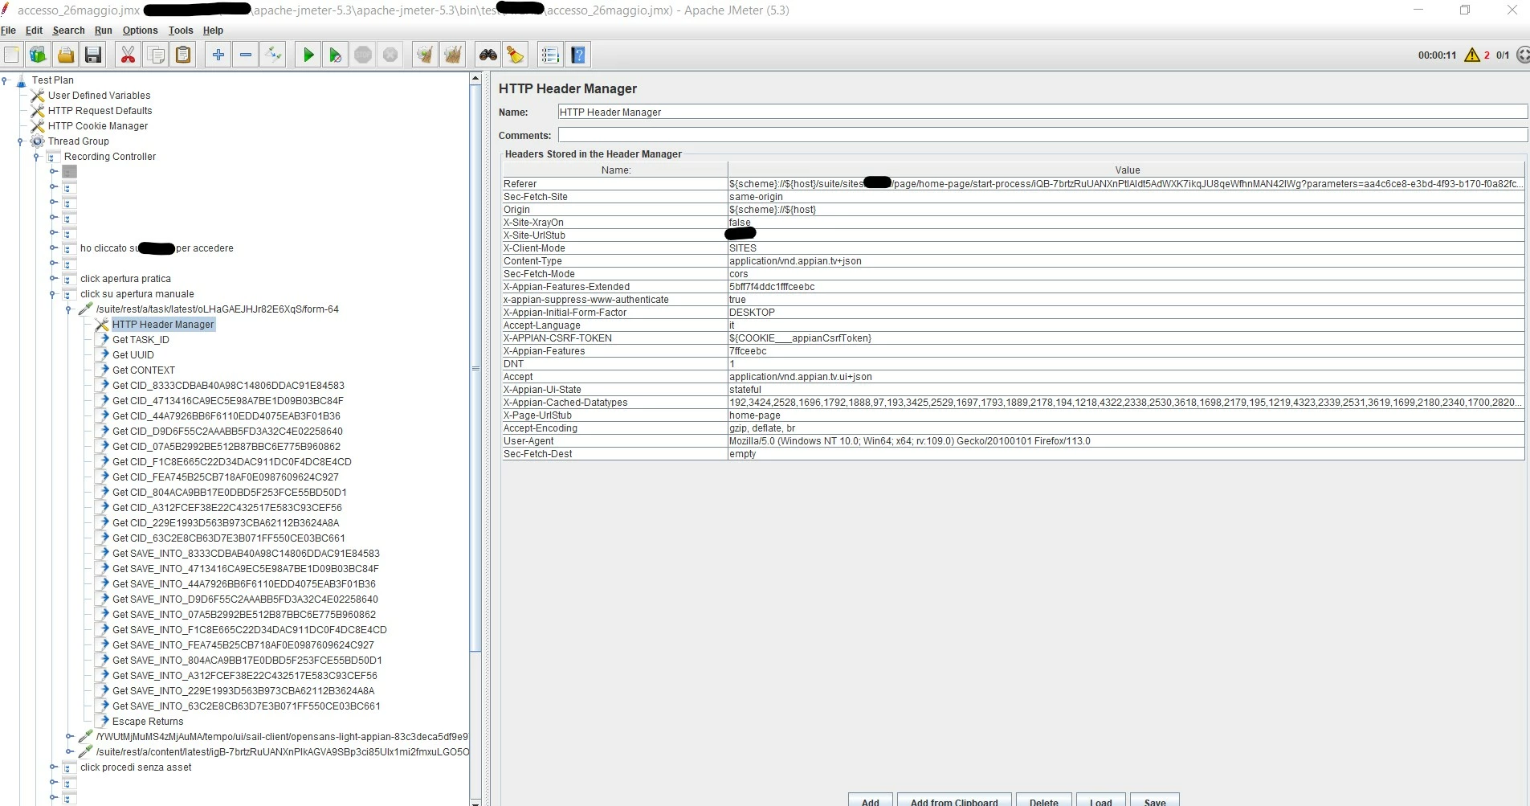
Task: Collapse the 'click su apertura manuale' node
Action: [53, 294]
